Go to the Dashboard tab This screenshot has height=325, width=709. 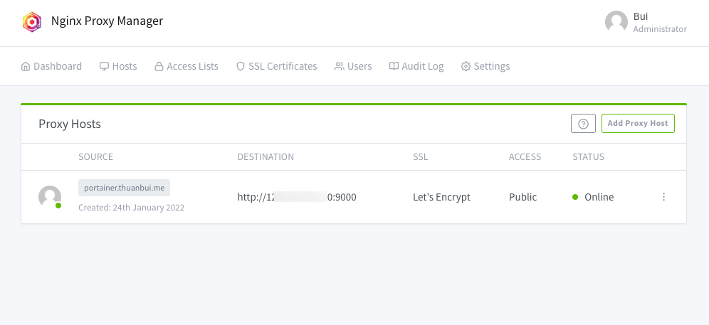pos(51,66)
